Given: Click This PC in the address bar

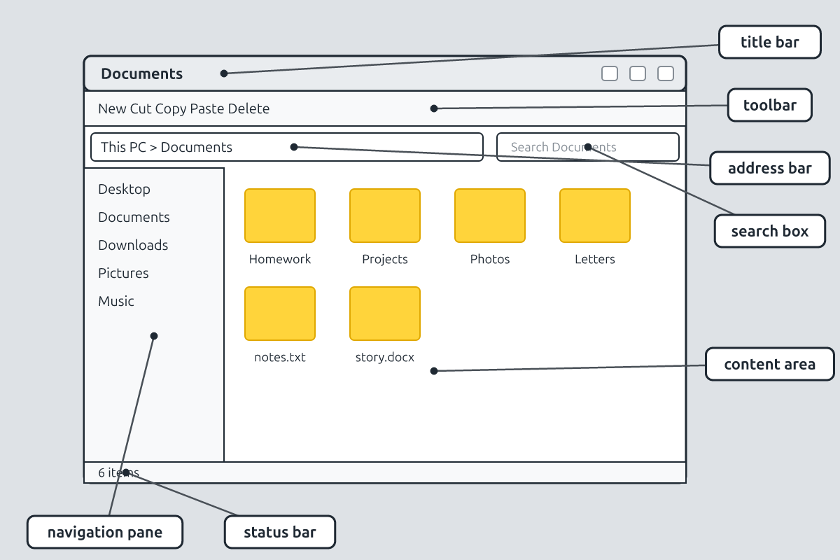Looking at the screenshot, I should [x=123, y=147].
